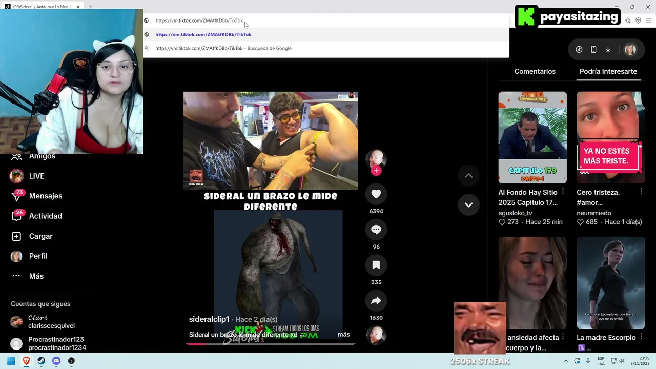The image size is (656, 369).
Task: Select the Búsqueda de Google suggestion
Action: (x=326, y=48)
